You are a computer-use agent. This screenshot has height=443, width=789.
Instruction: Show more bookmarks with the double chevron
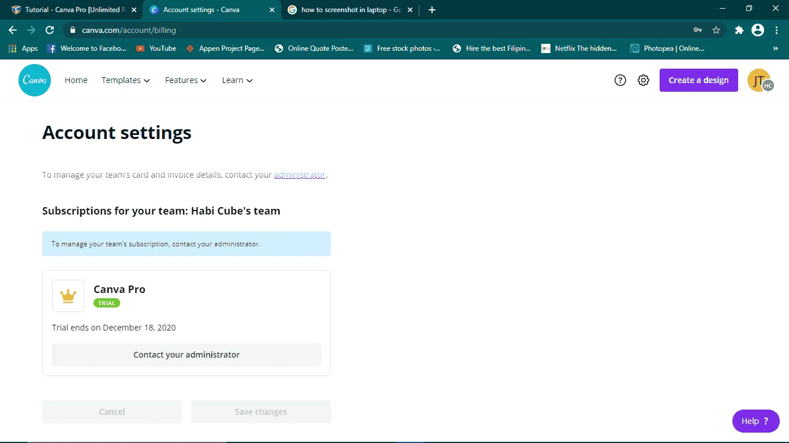point(776,48)
